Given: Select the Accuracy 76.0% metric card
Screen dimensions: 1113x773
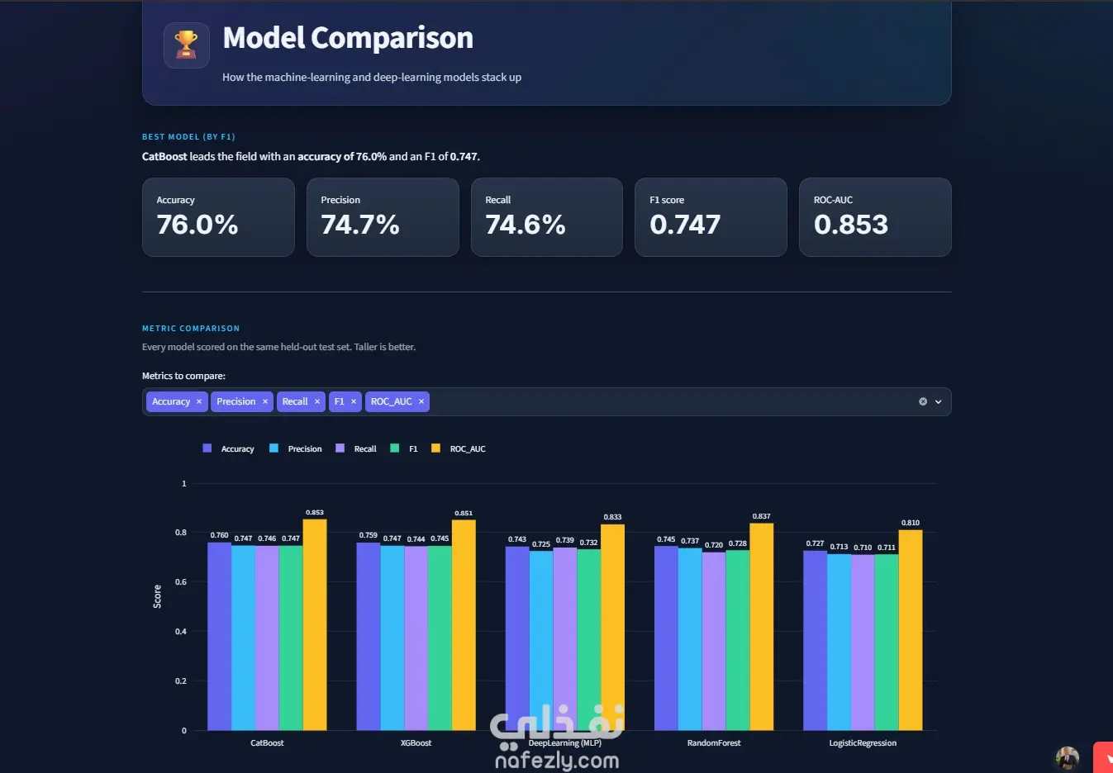Looking at the screenshot, I should 218,217.
